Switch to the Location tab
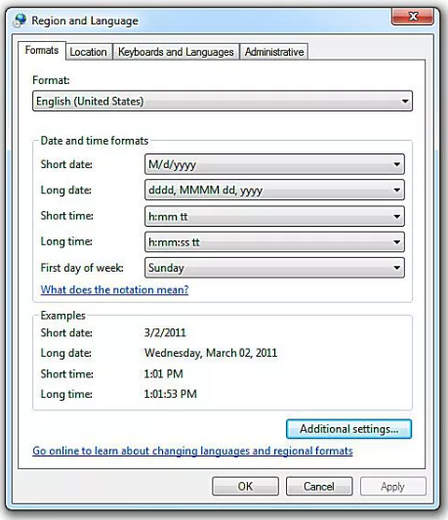The width and height of the screenshot is (448, 520). (89, 52)
